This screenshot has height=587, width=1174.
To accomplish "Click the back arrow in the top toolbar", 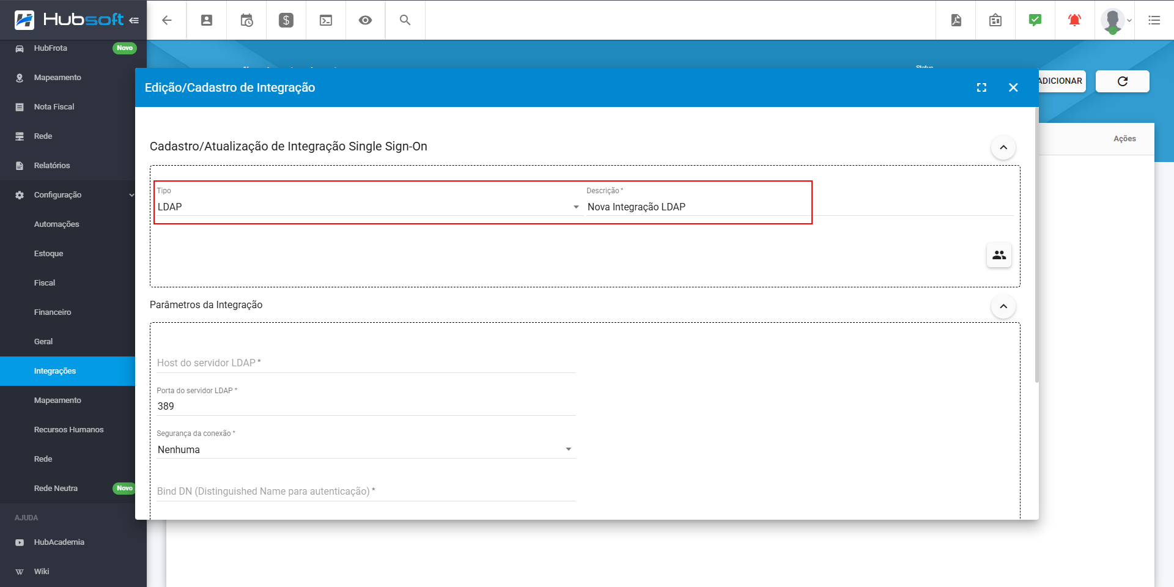I will tap(166, 20).
